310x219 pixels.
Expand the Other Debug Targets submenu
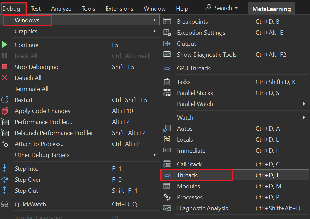(154, 155)
